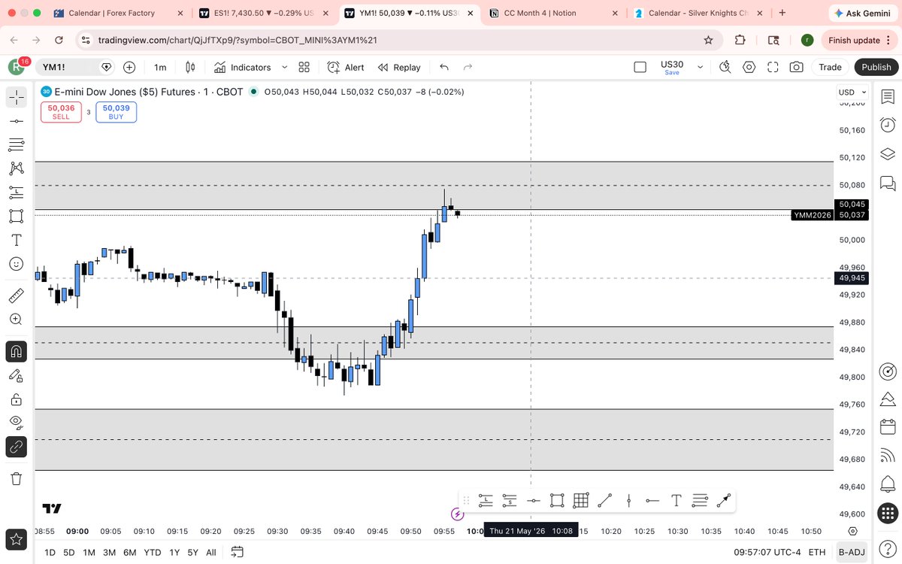Select the Text tool in left toolbar

tap(16, 240)
